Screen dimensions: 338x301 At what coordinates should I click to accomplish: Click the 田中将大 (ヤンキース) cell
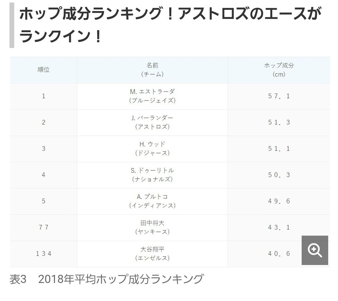click(x=152, y=228)
